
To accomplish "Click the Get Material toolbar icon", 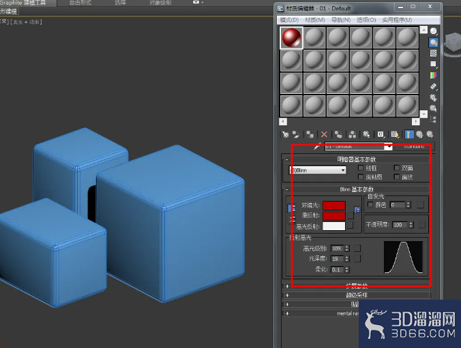I will tap(285, 135).
